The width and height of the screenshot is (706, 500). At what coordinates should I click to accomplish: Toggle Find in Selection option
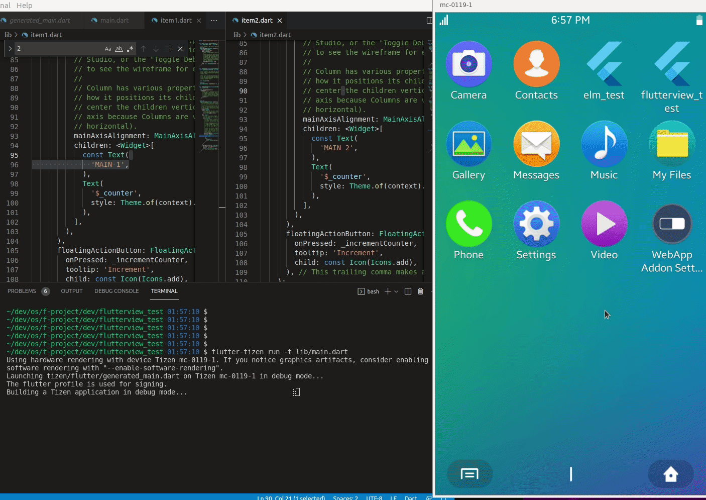point(168,49)
